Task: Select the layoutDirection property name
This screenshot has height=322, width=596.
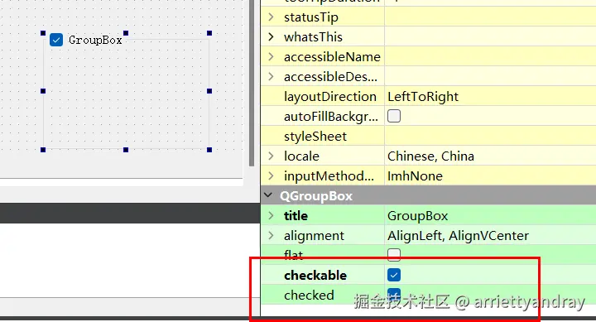Action: pos(330,97)
